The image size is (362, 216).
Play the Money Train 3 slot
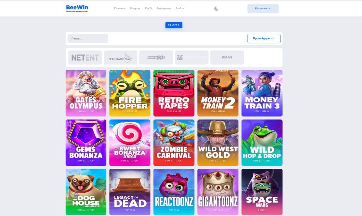pos(262,93)
